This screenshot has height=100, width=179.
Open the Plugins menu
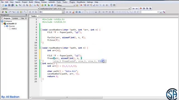click(72, 2)
